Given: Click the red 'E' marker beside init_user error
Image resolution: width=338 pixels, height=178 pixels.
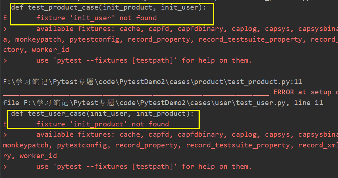Looking at the screenshot, I should [5, 18].
